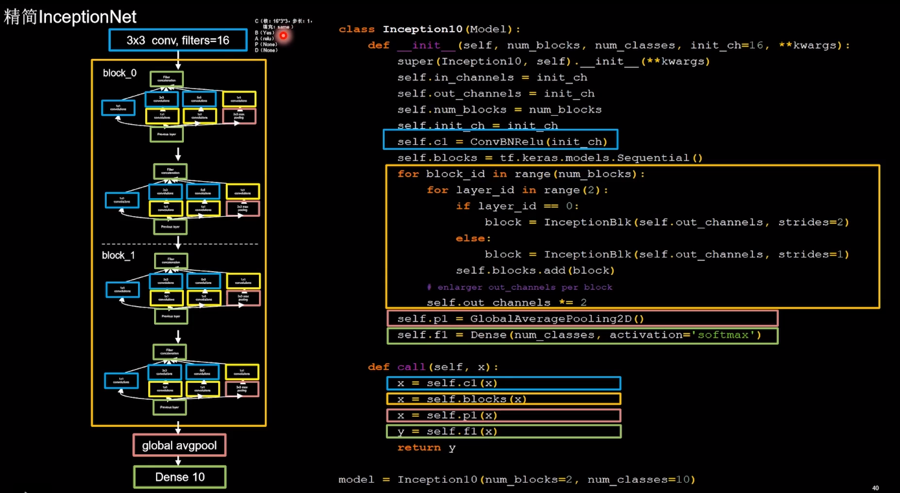Select the block_1 label
The height and width of the screenshot is (493, 900).
pyautogui.click(x=118, y=255)
